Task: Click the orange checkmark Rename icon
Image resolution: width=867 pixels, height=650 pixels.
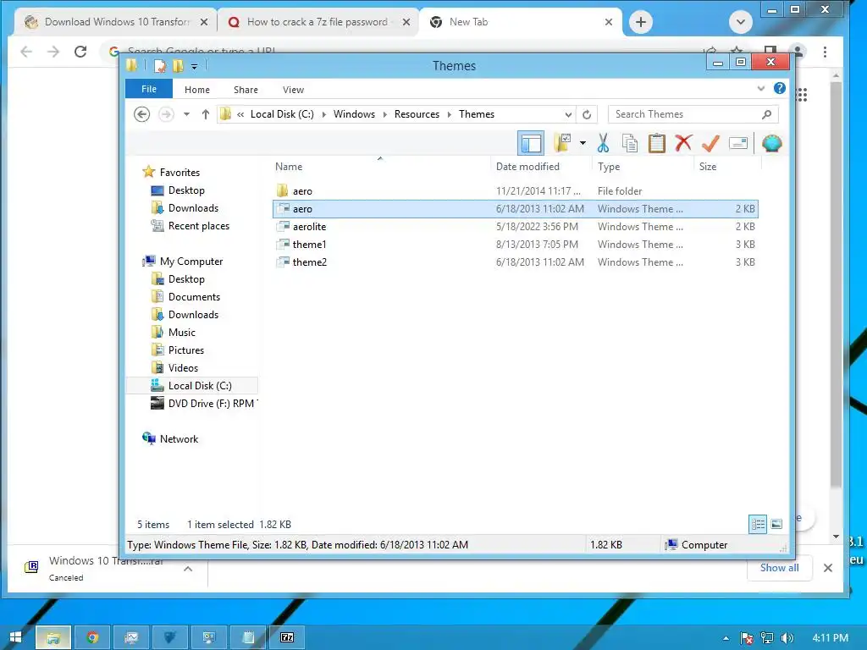Action: [x=710, y=143]
